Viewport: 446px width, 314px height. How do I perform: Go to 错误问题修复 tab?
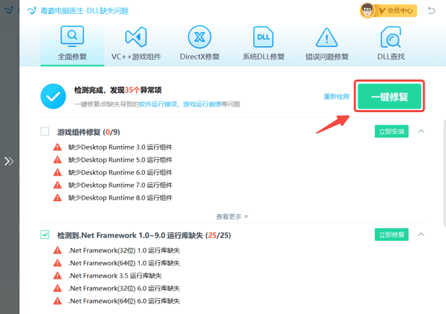[327, 44]
